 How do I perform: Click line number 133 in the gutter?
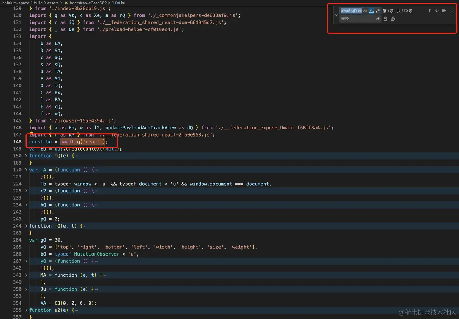tap(17, 36)
